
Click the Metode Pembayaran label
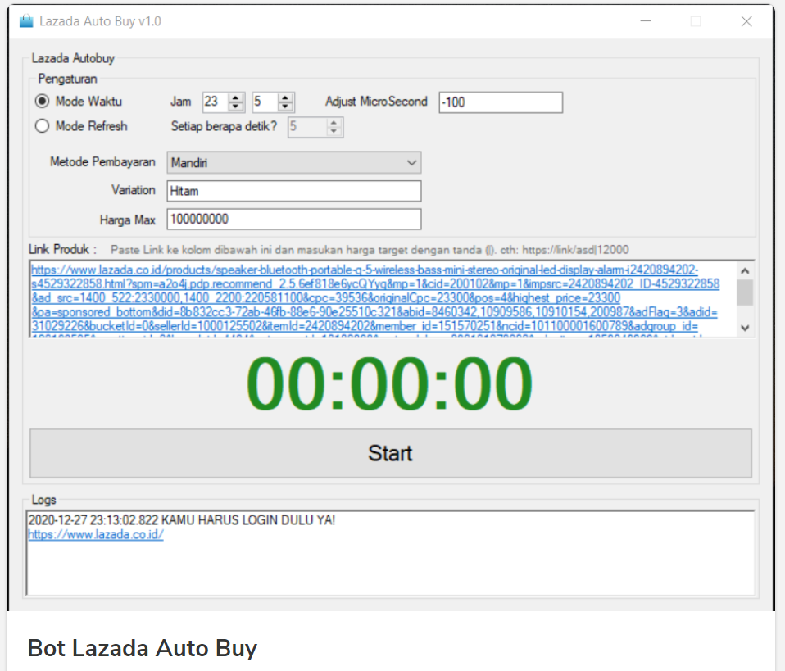(x=102, y=161)
